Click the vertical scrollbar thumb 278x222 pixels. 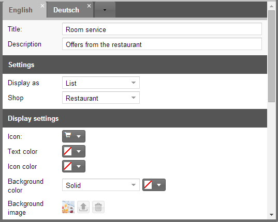(x=271, y=56)
